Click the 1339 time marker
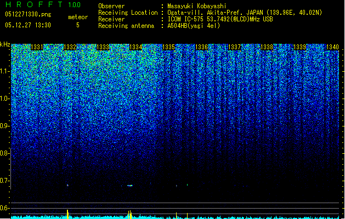The height and width of the screenshot is (219, 345). (300, 47)
